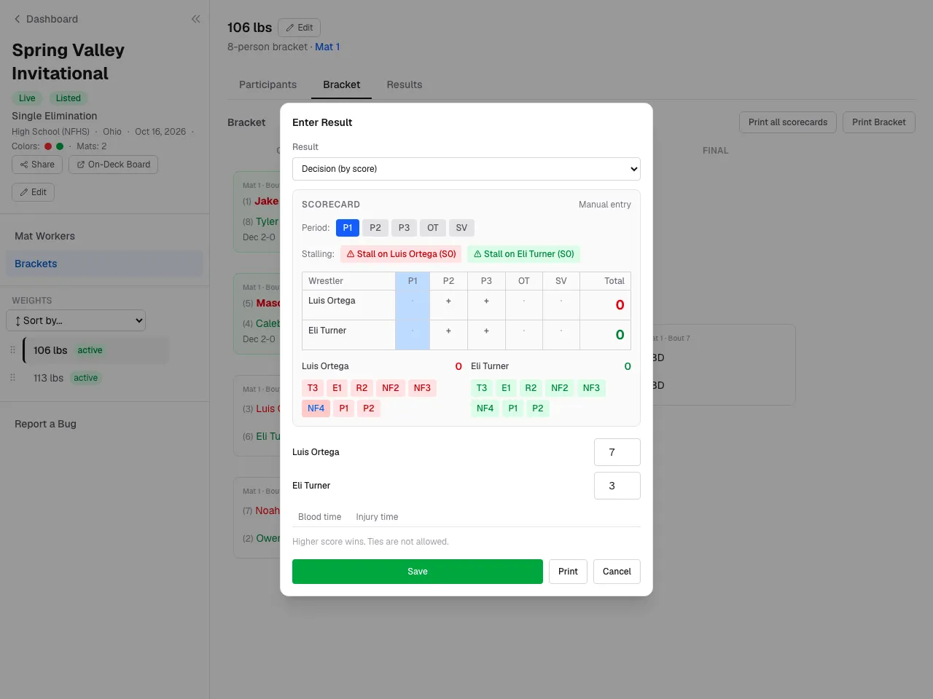The image size is (933, 699).
Task: Switch to the Blood time tab
Action: (x=319, y=517)
